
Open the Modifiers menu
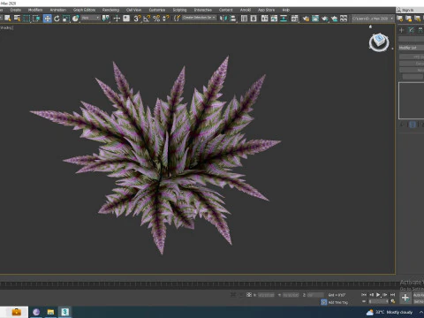point(35,10)
